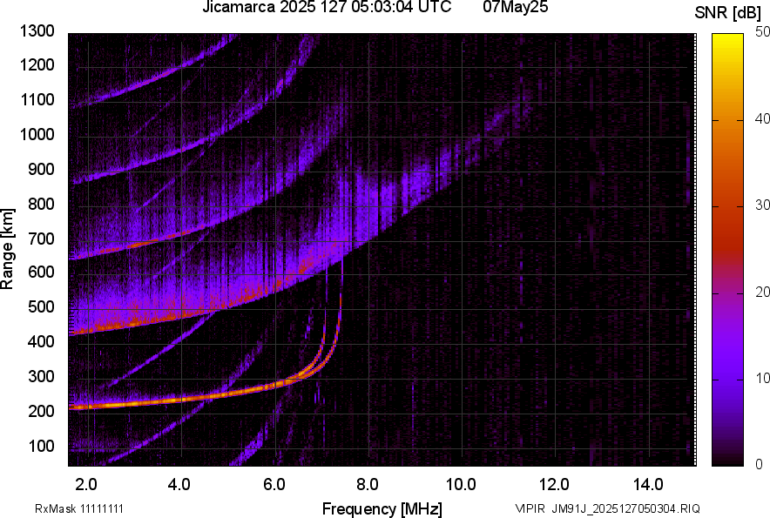Click the 2.0 frequency tick label
This screenshot has width=770, height=518.
pyautogui.click(x=86, y=485)
